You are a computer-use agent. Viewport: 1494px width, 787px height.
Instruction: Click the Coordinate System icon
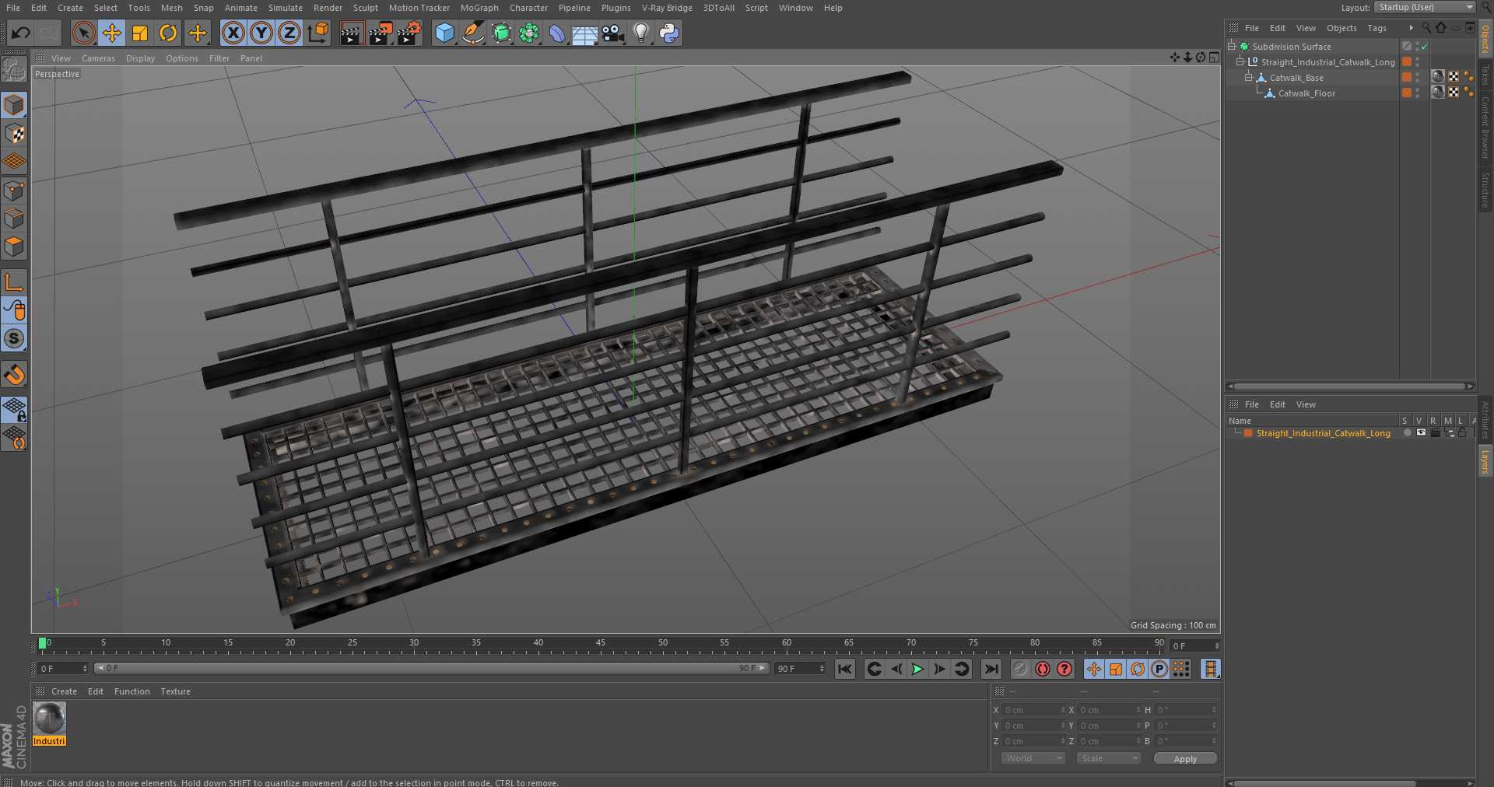tap(318, 33)
